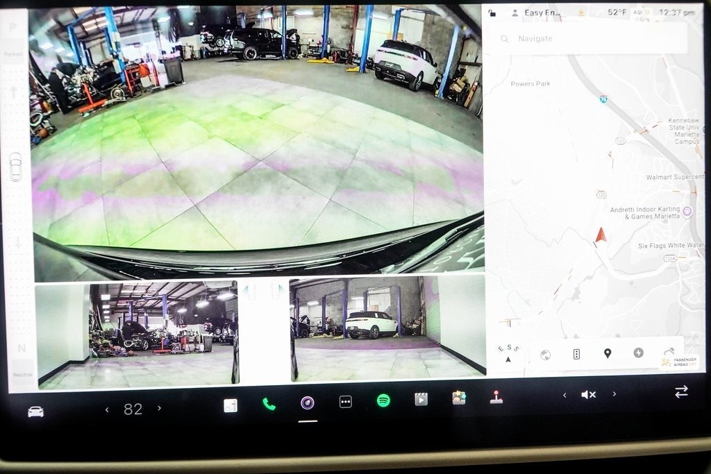Viewport: 711px width, 474px height.
Task: Increase cabin temperature above 82
Action: [x=159, y=408]
